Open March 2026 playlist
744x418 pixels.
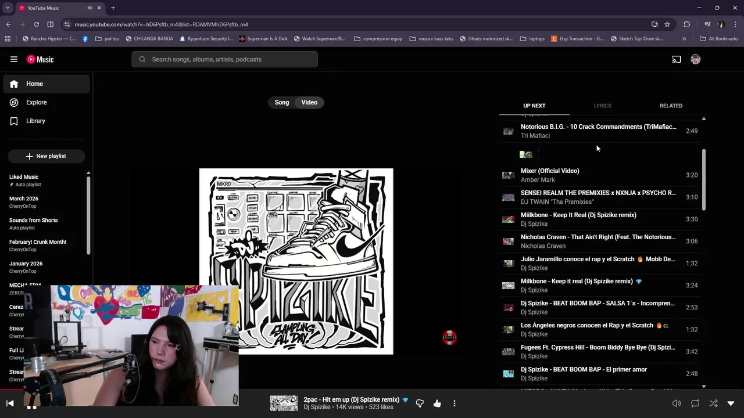click(45, 202)
